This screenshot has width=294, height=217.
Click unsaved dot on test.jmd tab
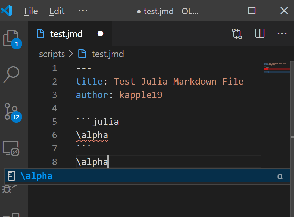coord(100,33)
